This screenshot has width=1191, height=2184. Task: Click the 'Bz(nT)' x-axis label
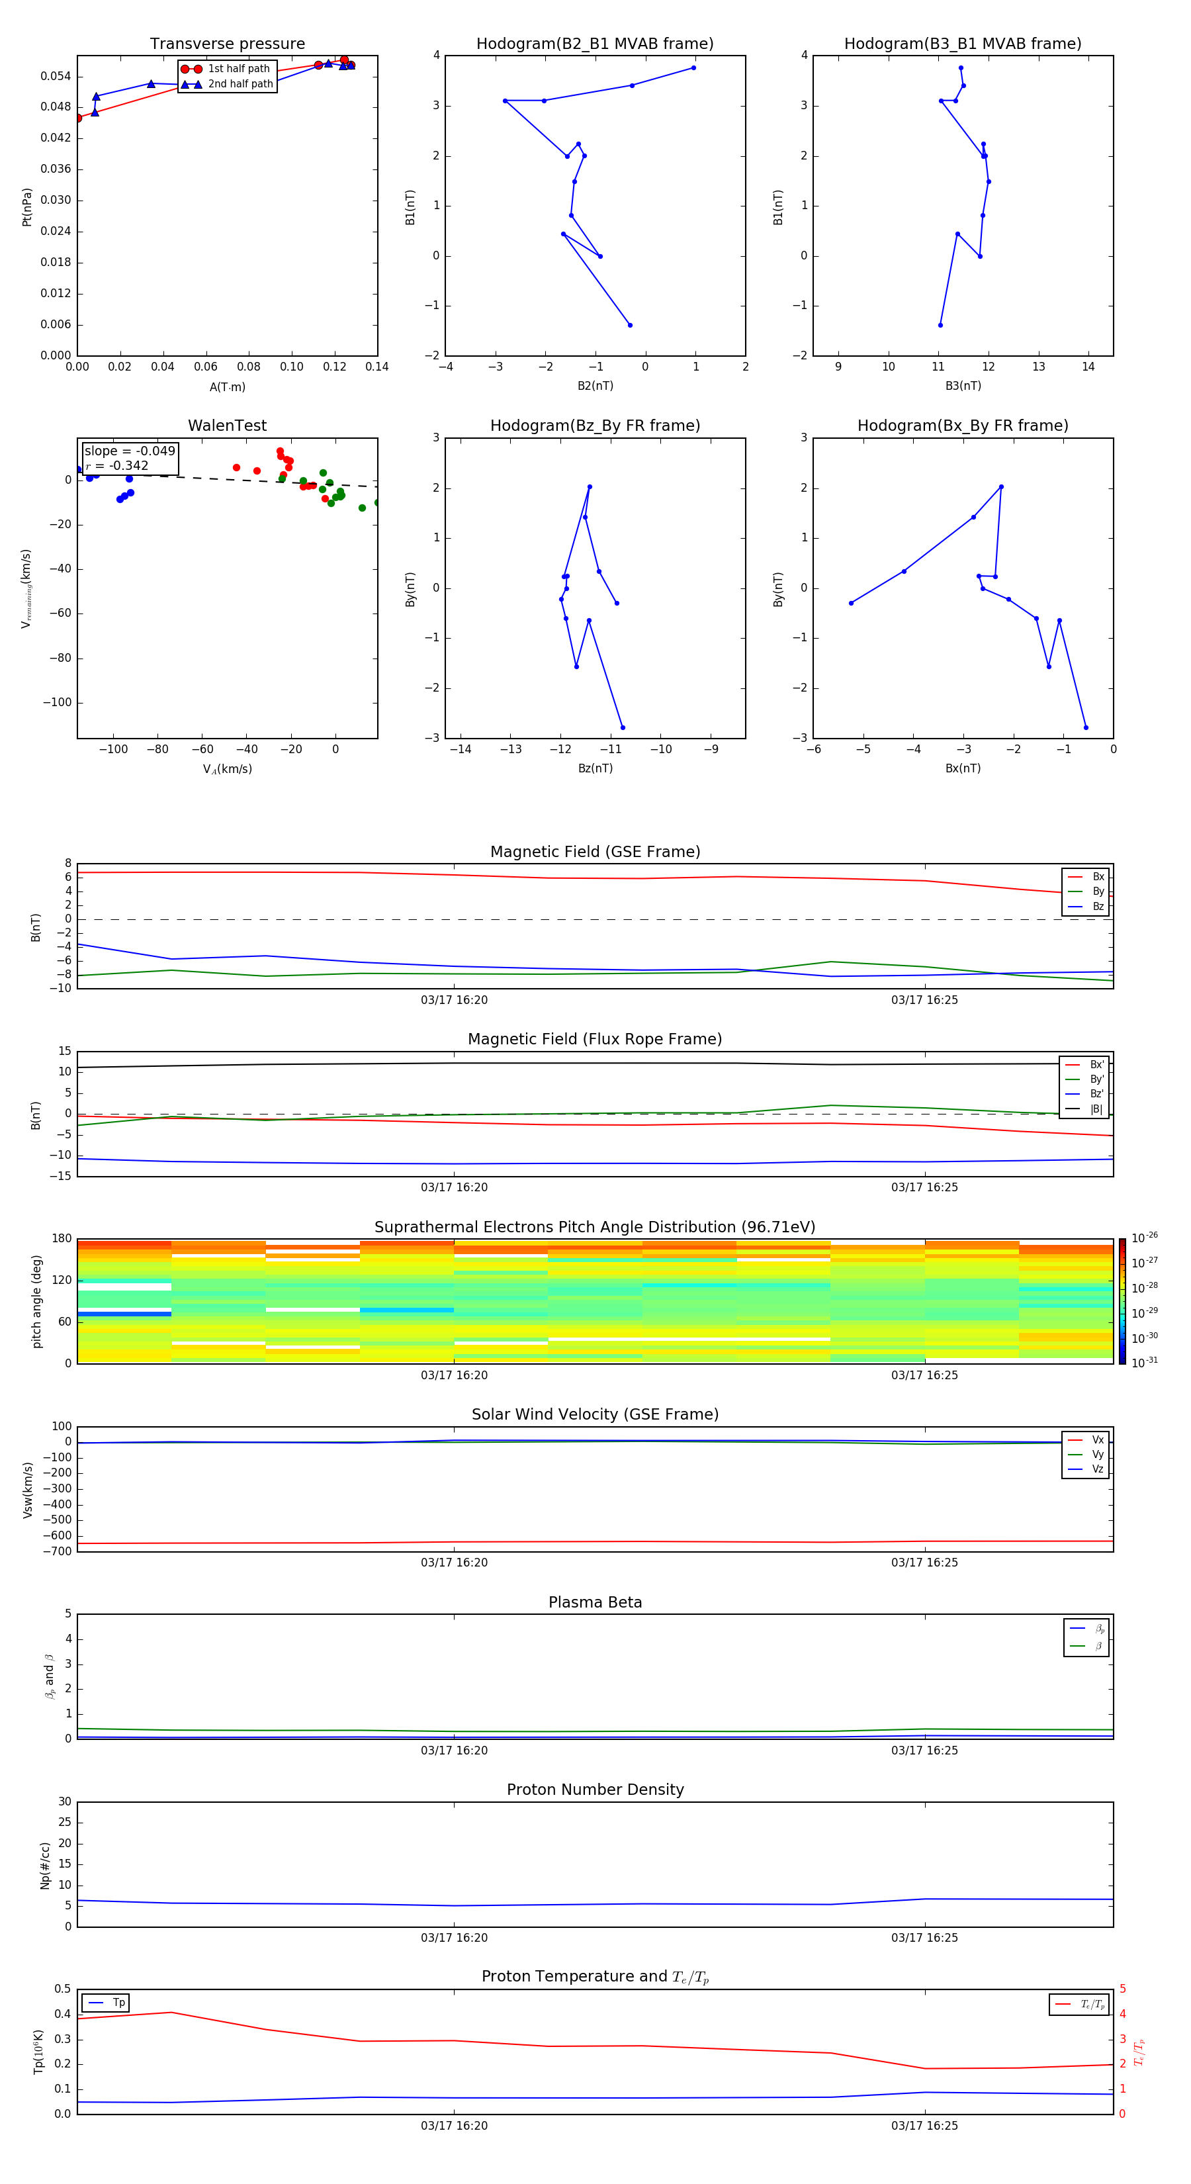click(x=595, y=768)
